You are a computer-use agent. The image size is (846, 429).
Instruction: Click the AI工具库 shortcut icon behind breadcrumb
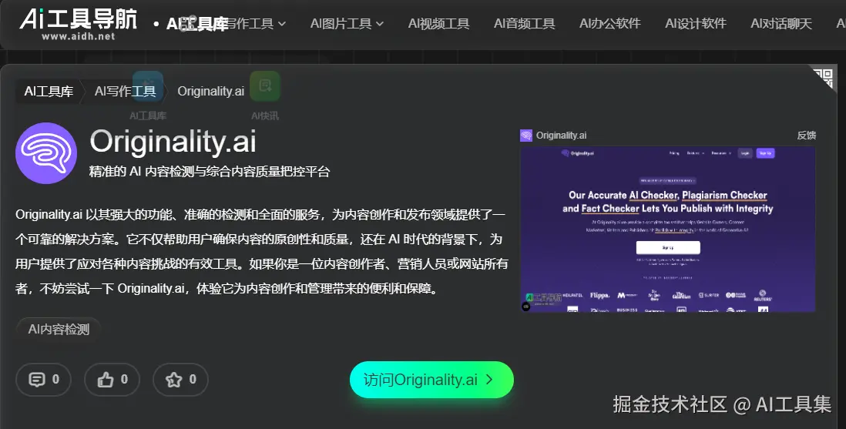coord(148,85)
